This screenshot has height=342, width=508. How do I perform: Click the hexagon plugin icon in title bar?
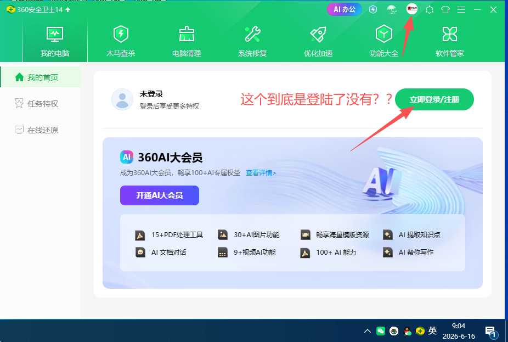(x=430, y=10)
